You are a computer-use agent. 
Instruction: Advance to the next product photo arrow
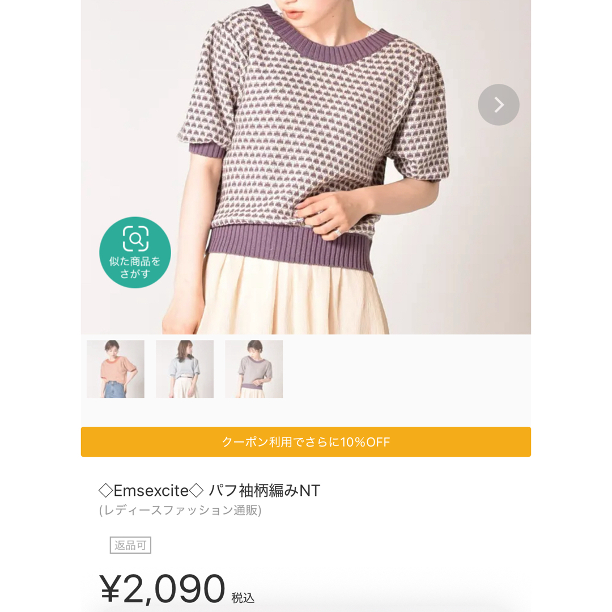(x=499, y=105)
